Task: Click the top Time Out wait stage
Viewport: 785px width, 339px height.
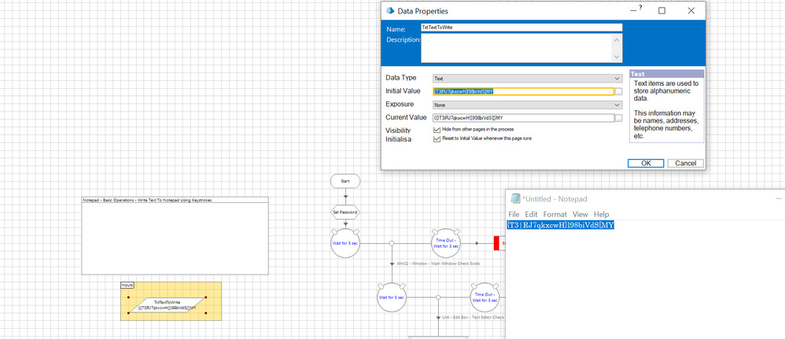Action: point(446,243)
